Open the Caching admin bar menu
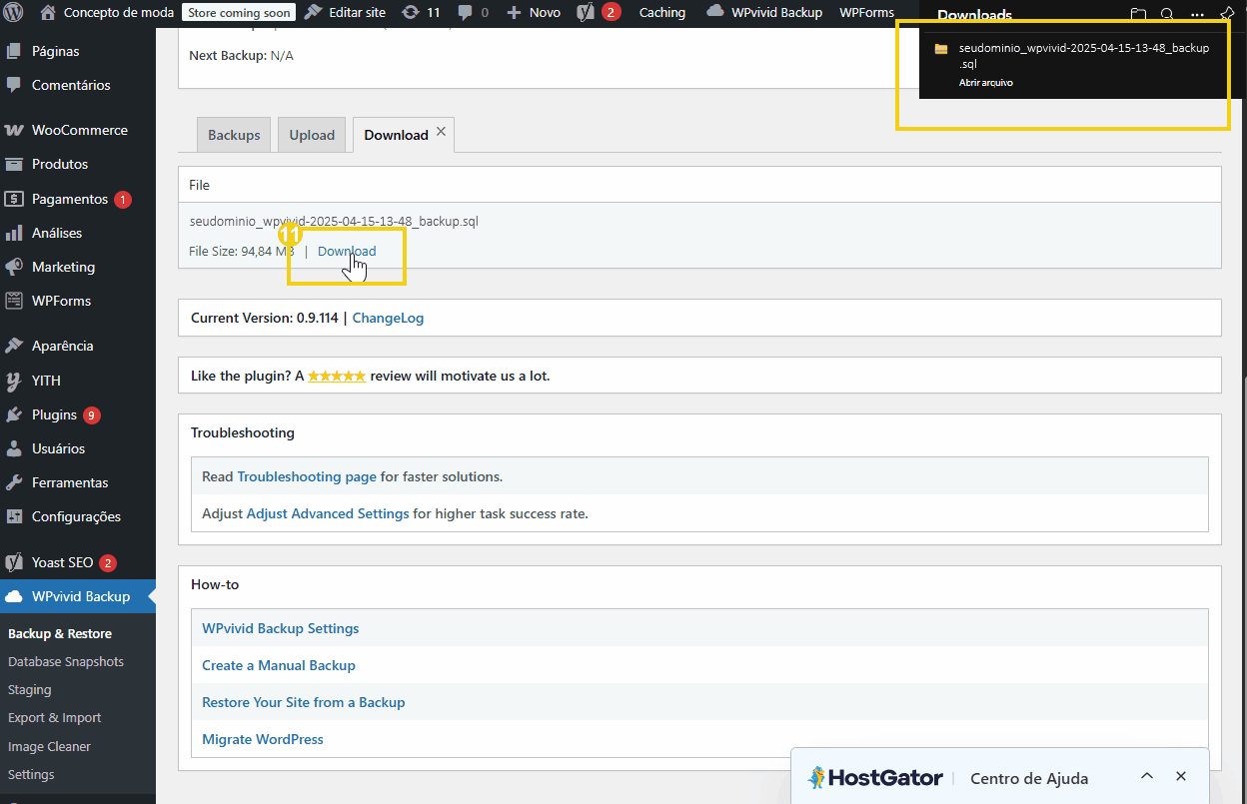Viewport: 1247px width, 804px height. [662, 13]
